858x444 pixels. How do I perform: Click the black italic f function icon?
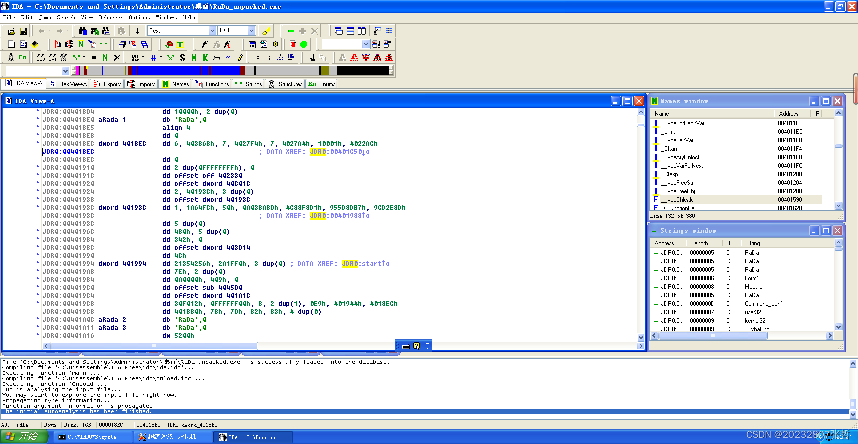[204, 44]
